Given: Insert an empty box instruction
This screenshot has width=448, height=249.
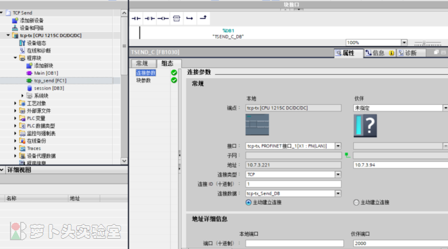Looking at the screenshot, I should pyautogui.click(x=177, y=19).
